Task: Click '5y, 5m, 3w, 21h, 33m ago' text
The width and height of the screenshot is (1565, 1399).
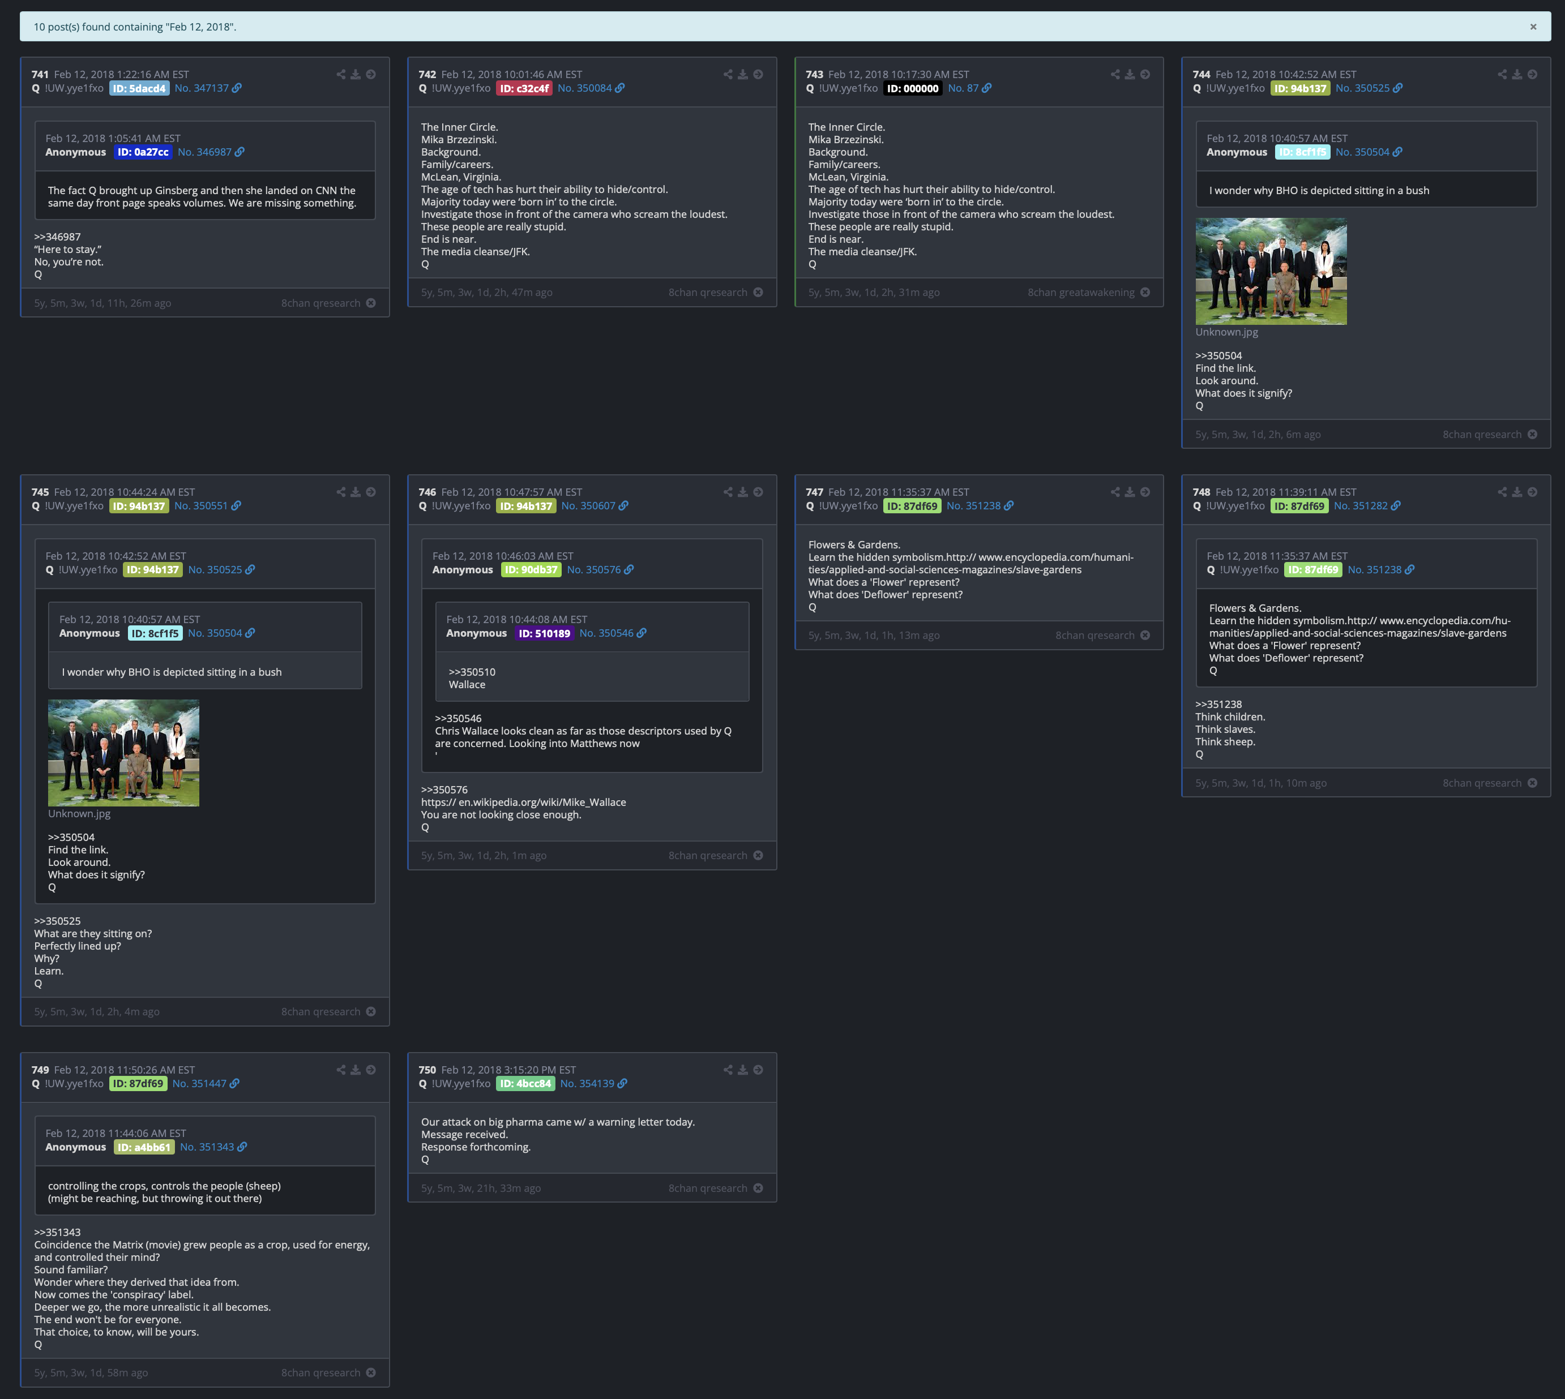Action: click(481, 1188)
